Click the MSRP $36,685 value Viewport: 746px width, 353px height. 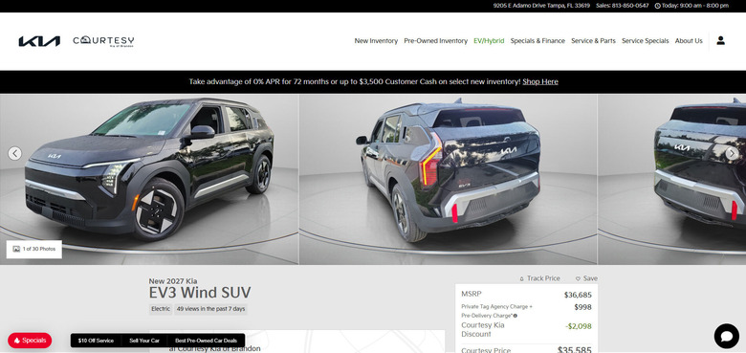coord(578,295)
